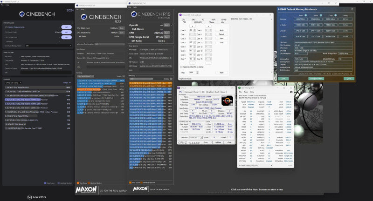Start the GPU test in Cinebench 2024
This screenshot has height=201, width=373.
point(66,27)
